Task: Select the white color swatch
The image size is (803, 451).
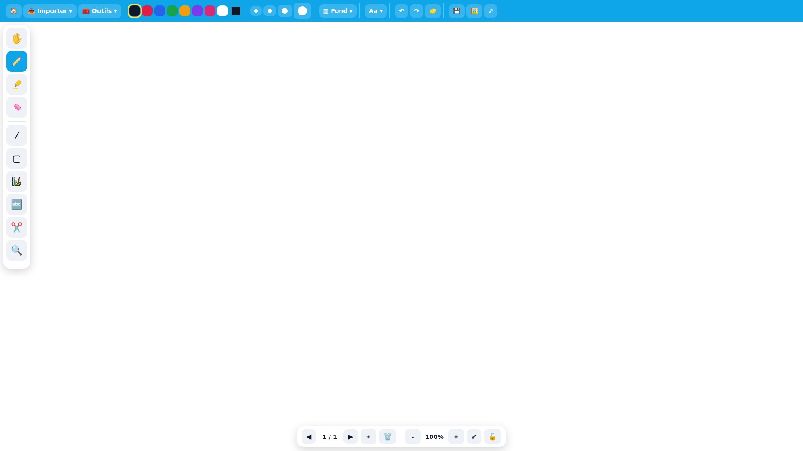Action: coord(222,11)
